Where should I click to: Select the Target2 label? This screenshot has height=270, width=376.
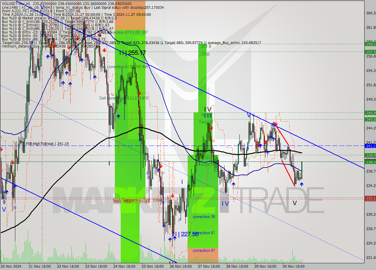[206, 122]
